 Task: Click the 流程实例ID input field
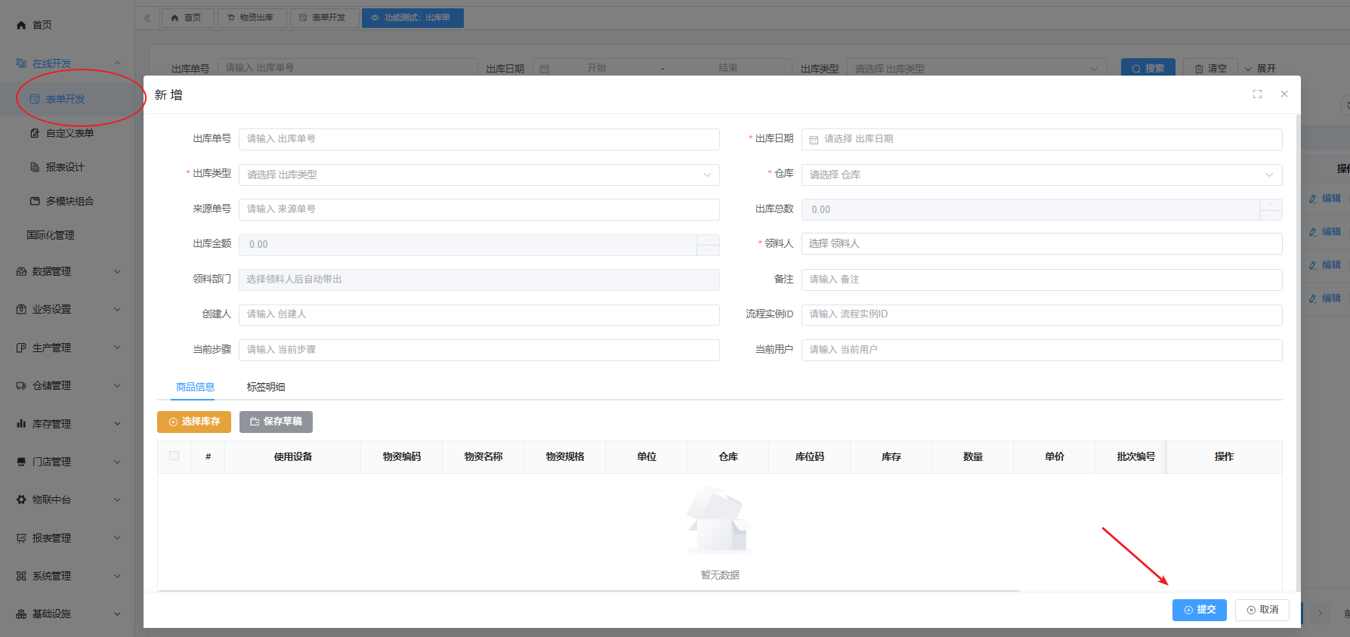tap(1042, 314)
